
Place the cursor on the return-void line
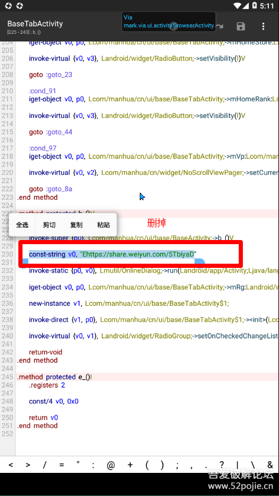click(x=46, y=352)
